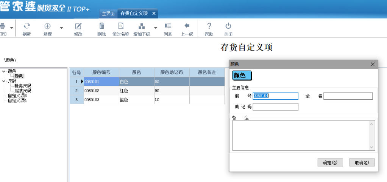Click the BS mnemonic code cell

(x=172, y=82)
